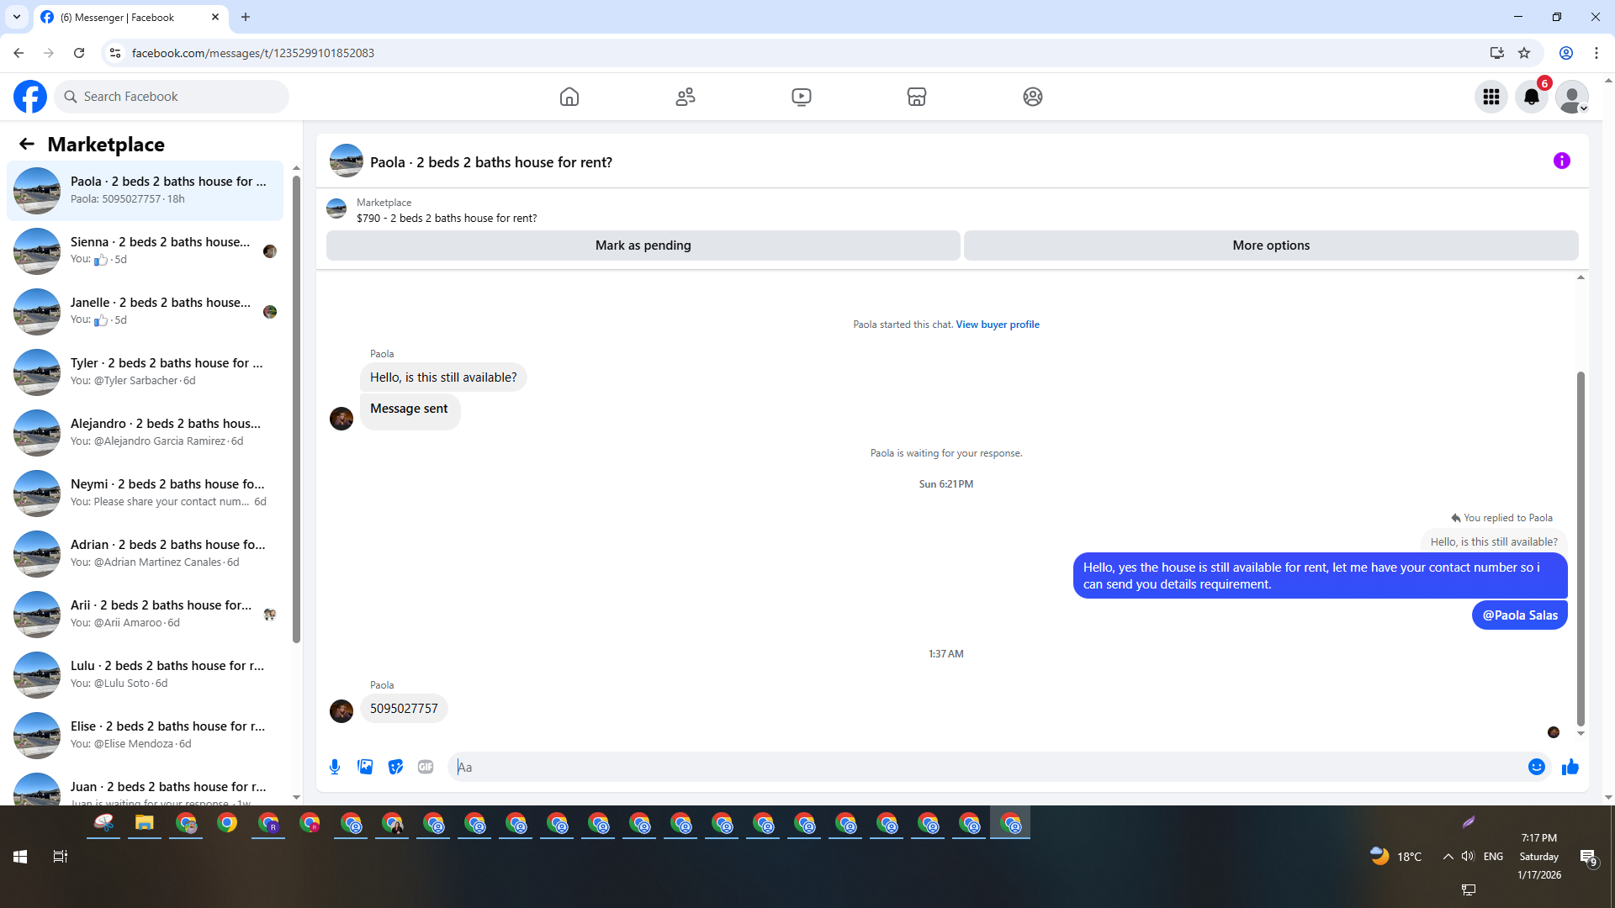Click the voice clip microphone icon
The image size is (1615, 908).
[x=335, y=767]
